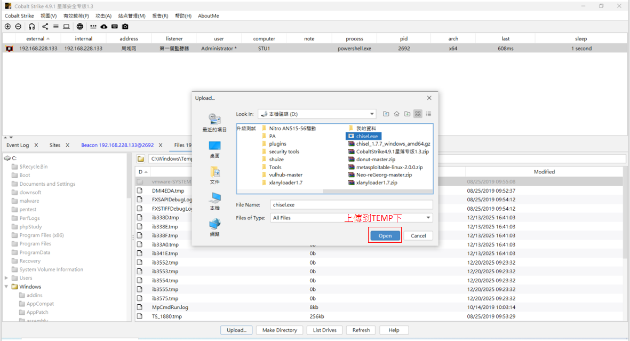Click the Home icon in Upload dialog
Viewport: 630px width, 341px height.
(396, 114)
